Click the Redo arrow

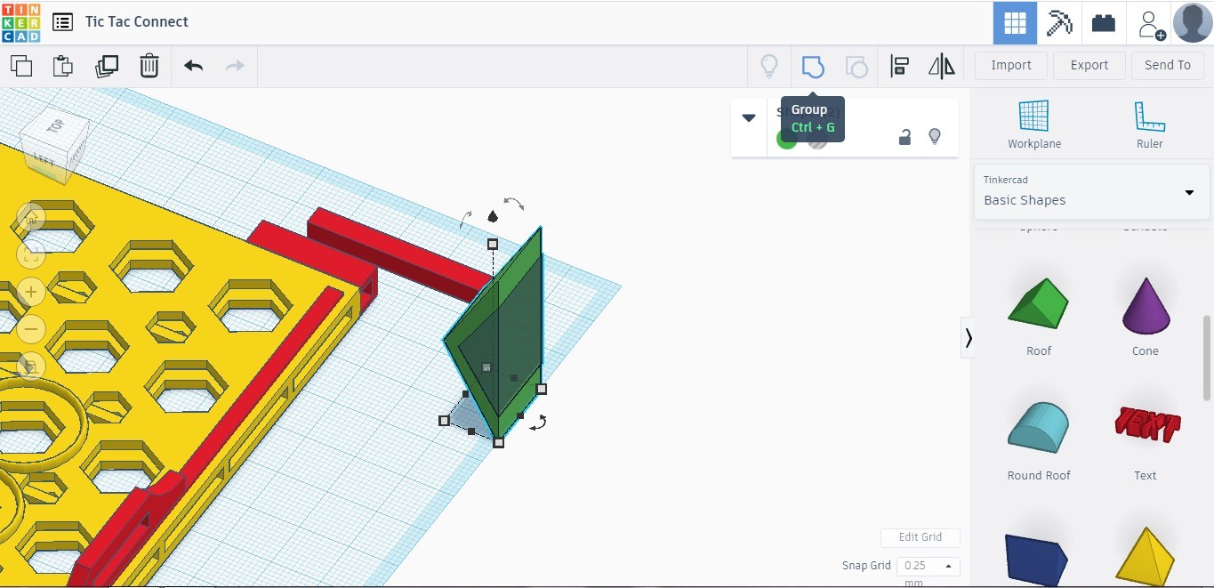pyautogui.click(x=235, y=66)
